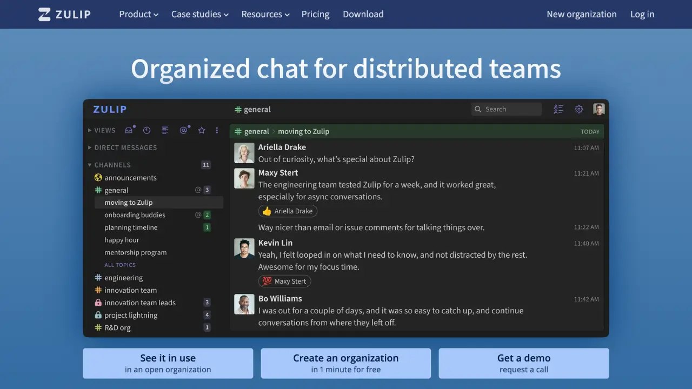Click the hash icon beside R&D org
Image resolution: width=692 pixels, height=389 pixels.
click(98, 327)
